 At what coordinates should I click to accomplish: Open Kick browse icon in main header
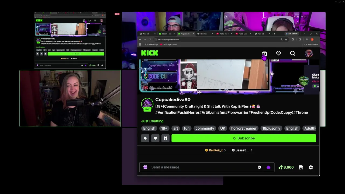(x=264, y=53)
